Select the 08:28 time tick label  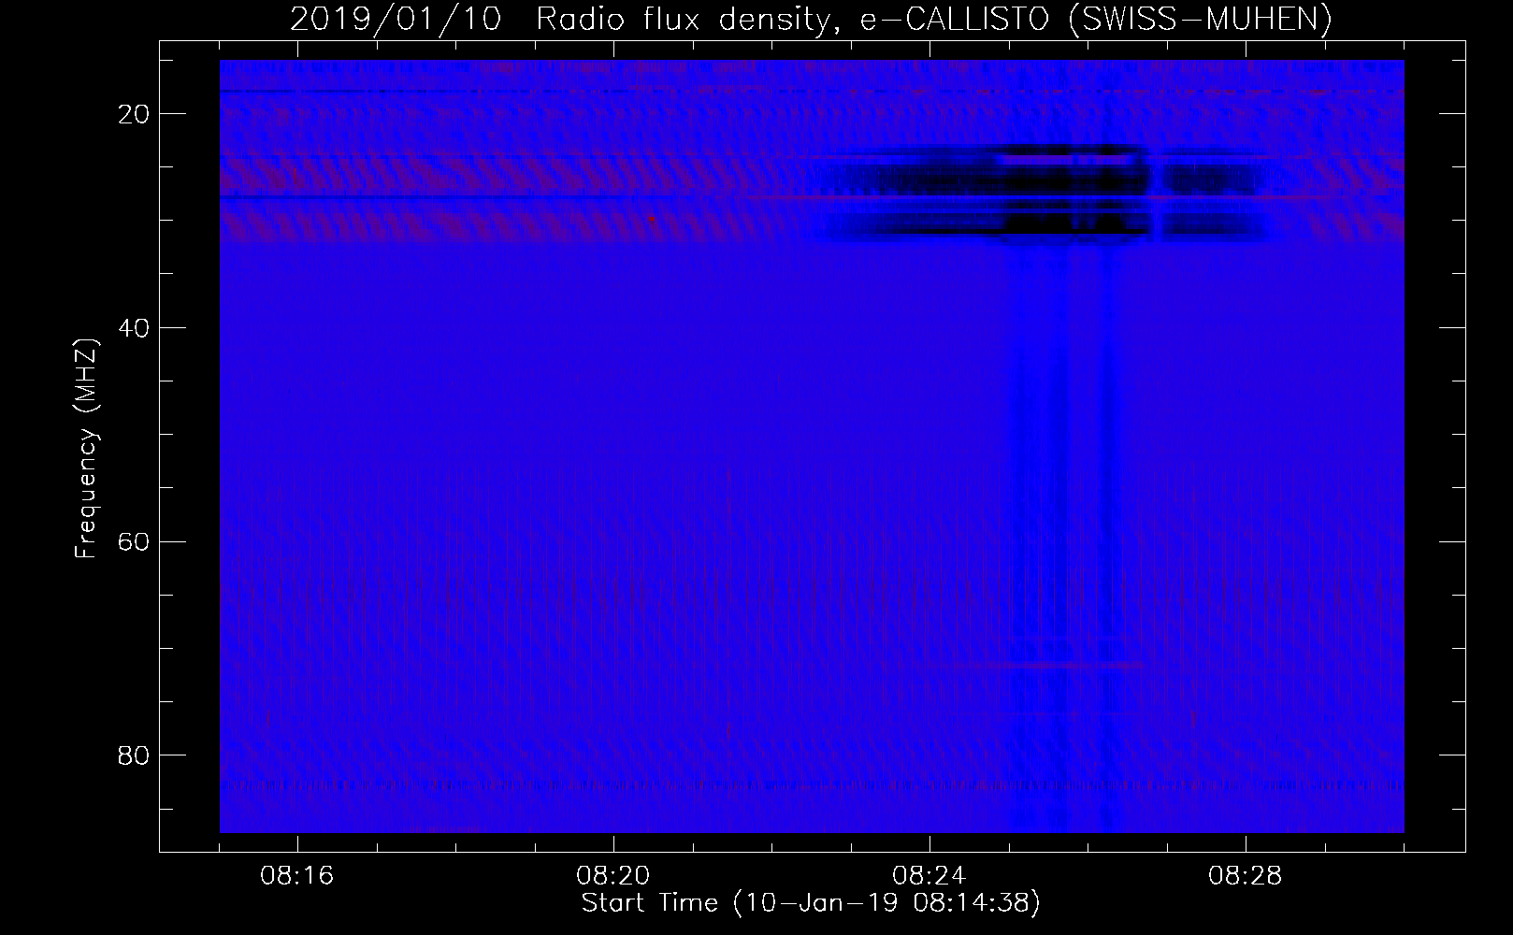pos(1246,877)
